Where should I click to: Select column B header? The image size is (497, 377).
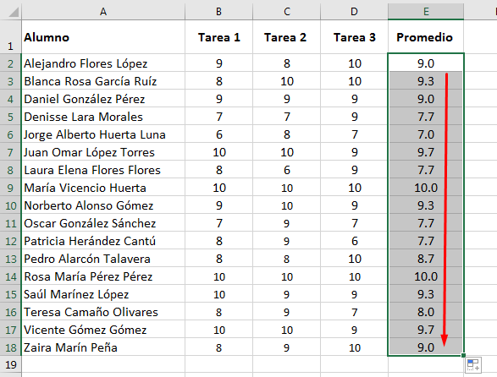tap(218, 12)
